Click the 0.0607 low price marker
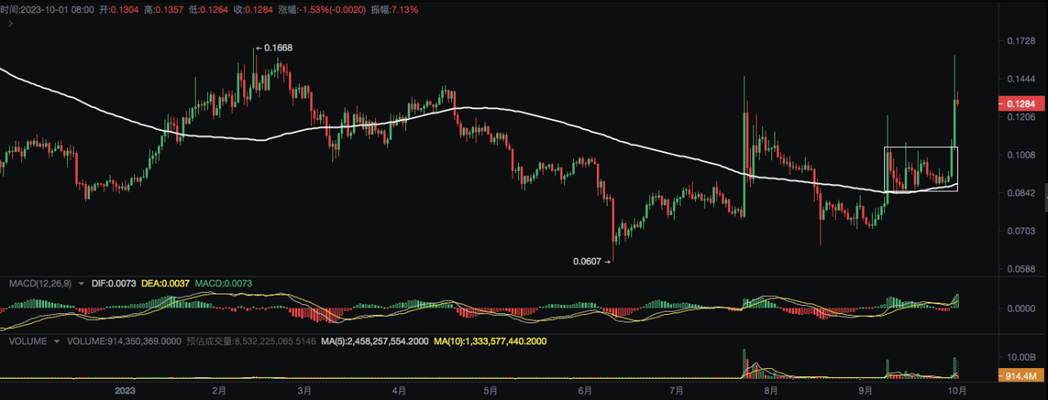 coord(586,262)
